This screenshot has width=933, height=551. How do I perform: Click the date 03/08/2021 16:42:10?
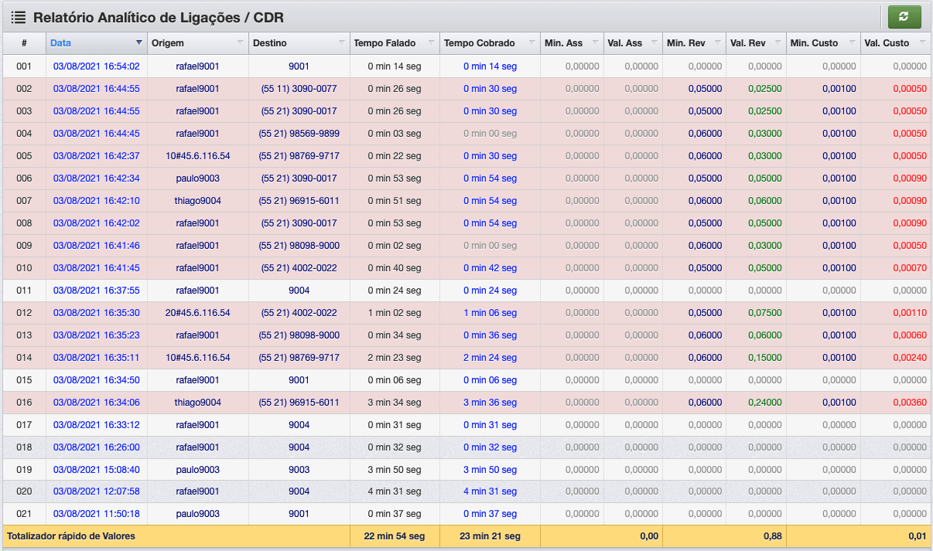point(97,201)
